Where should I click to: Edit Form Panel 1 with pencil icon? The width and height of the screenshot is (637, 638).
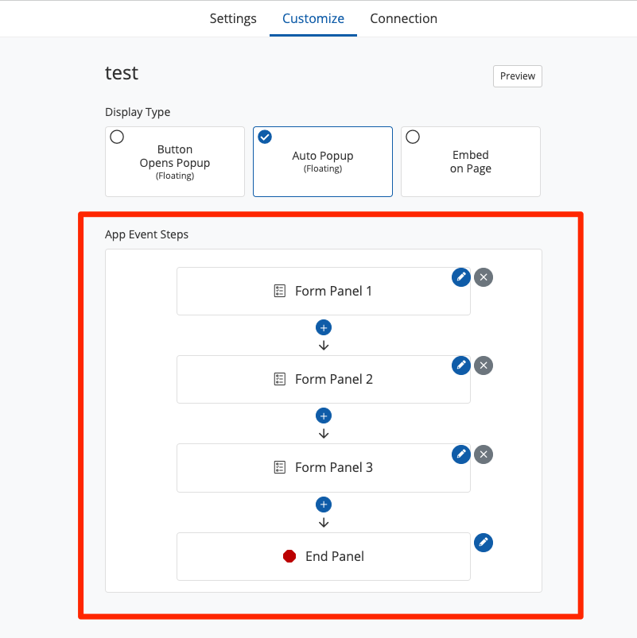pyautogui.click(x=460, y=276)
